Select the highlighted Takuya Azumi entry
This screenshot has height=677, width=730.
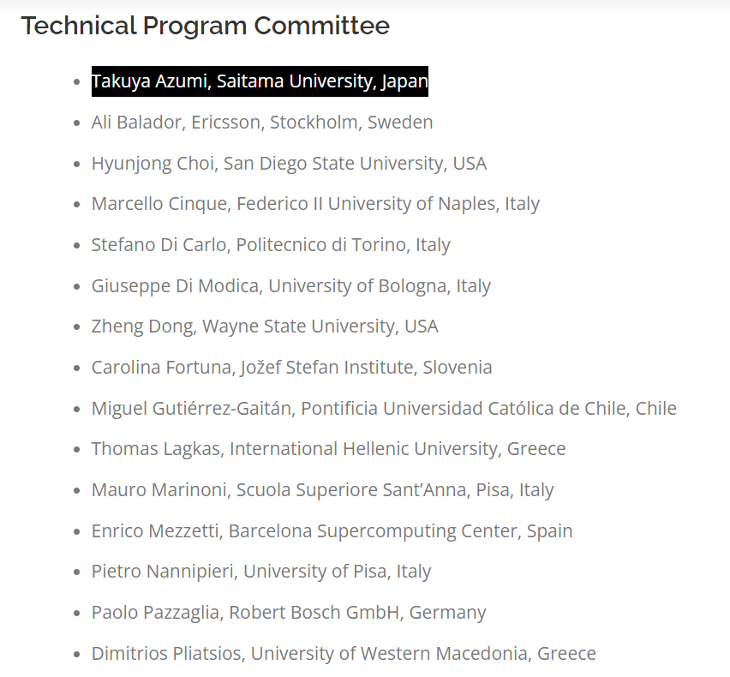(x=260, y=81)
